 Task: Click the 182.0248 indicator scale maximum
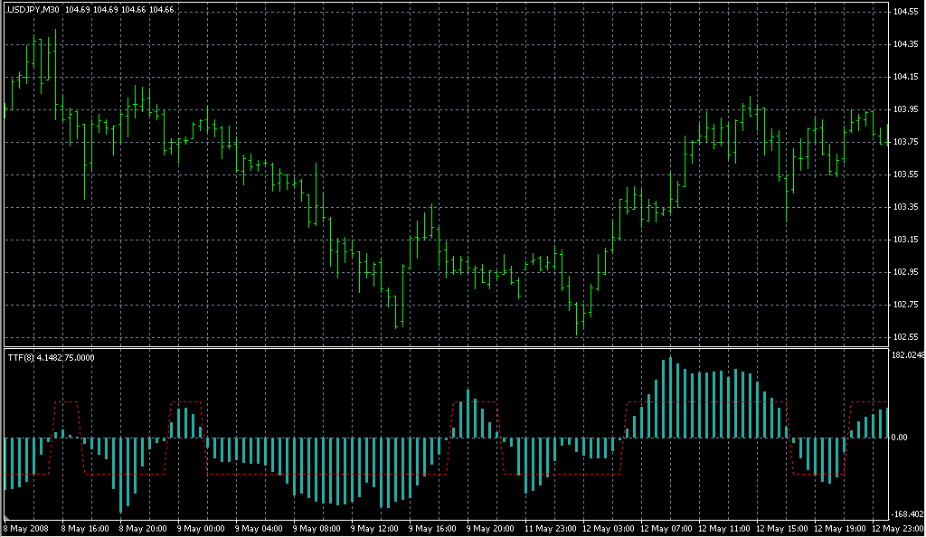point(907,355)
